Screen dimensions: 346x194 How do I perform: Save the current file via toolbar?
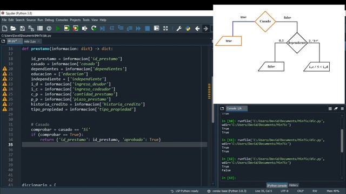[22, 29]
